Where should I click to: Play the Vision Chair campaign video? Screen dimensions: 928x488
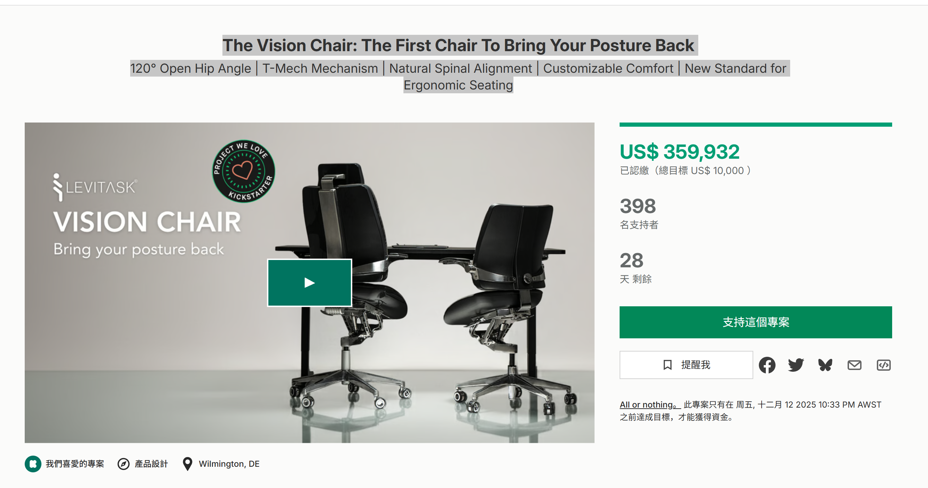(x=309, y=283)
